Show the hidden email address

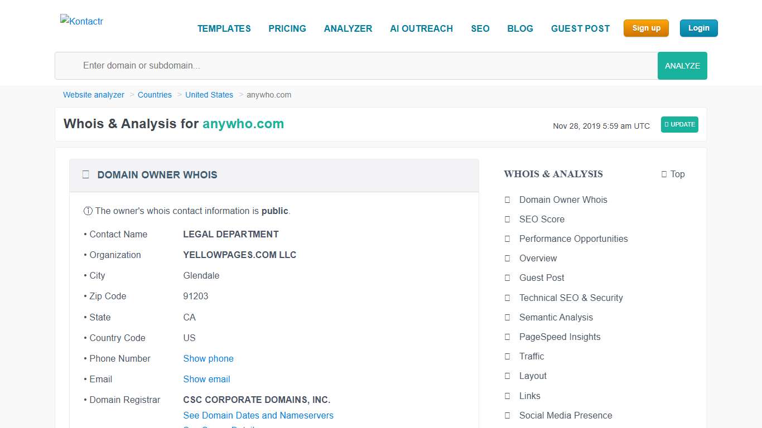206,379
